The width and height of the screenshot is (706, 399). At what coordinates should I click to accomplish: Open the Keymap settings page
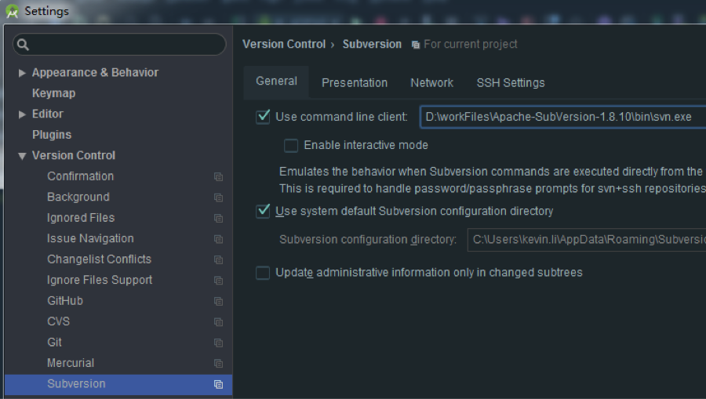[53, 93]
